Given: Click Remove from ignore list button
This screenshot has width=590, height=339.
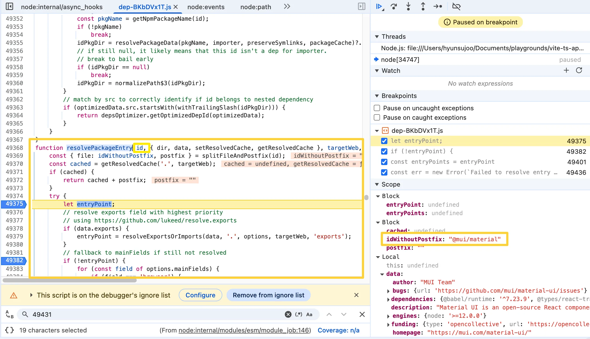Looking at the screenshot, I should point(268,295).
